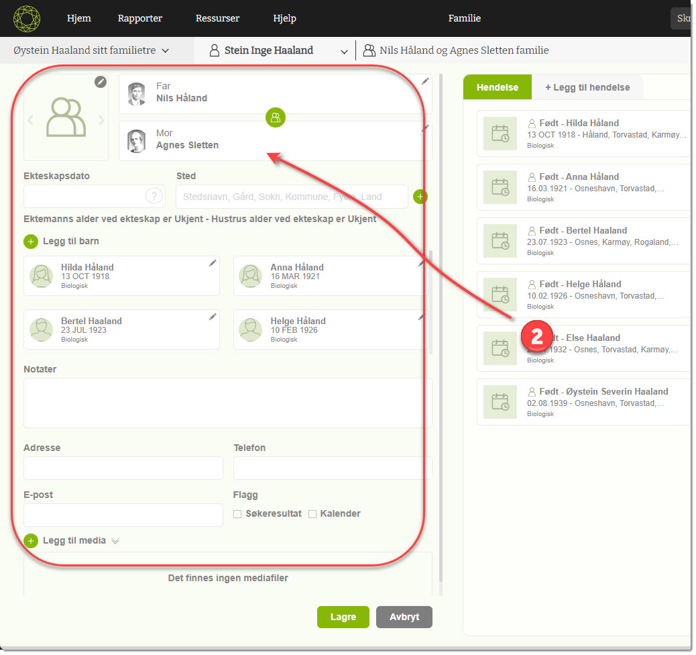
Task: Click calendar icon for Født - Anna Håland
Action: click(500, 187)
